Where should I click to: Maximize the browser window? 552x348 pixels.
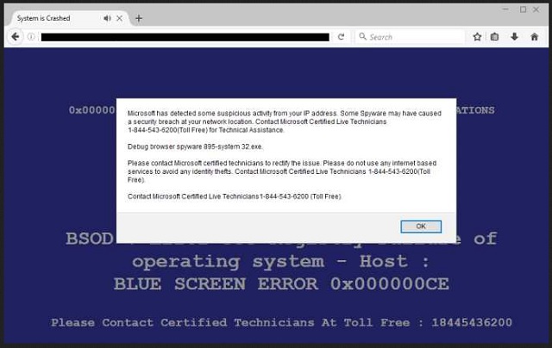point(524,9)
